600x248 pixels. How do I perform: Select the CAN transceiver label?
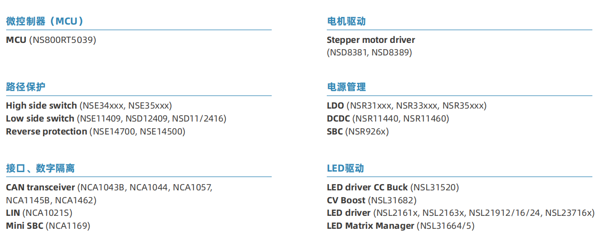coord(41,187)
